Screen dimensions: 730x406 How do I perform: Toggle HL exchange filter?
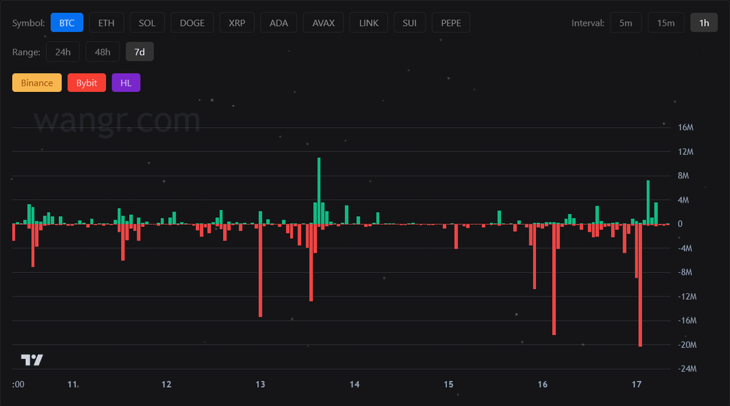click(126, 83)
